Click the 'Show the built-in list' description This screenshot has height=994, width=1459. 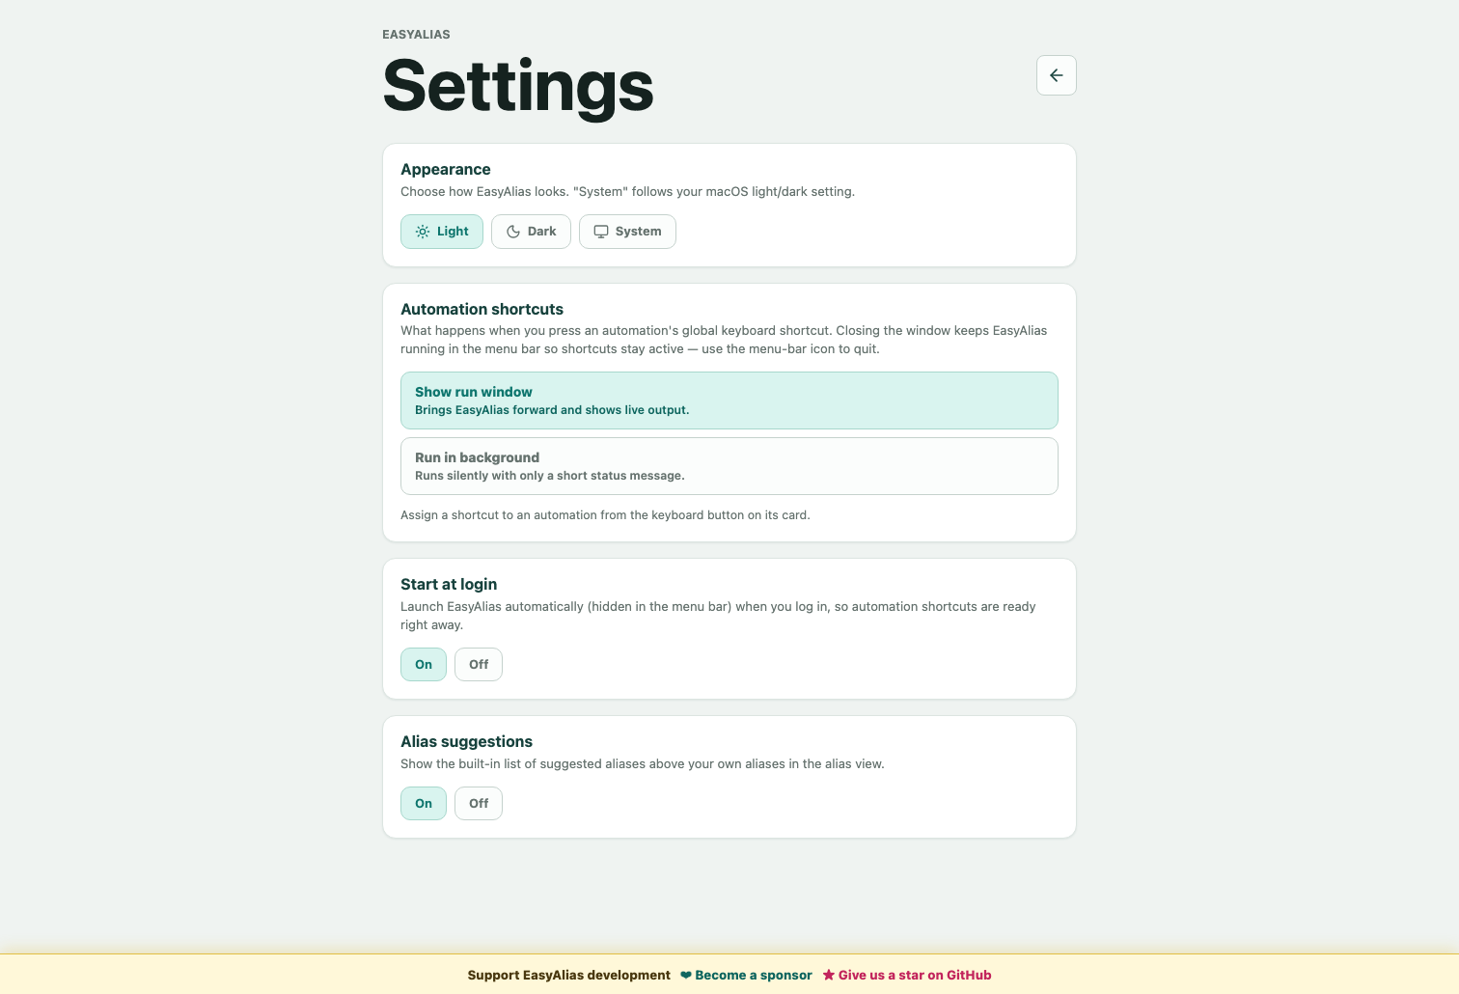pyautogui.click(x=642, y=763)
